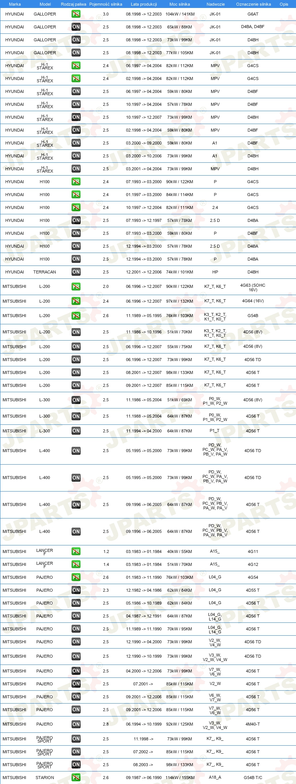Click the Model column header
Viewport: 296px width, 784px height.
coord(45,4)
